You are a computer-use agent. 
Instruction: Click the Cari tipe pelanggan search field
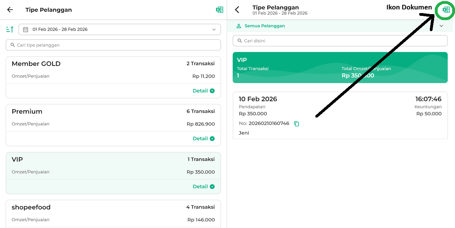(x=113, y=45)
